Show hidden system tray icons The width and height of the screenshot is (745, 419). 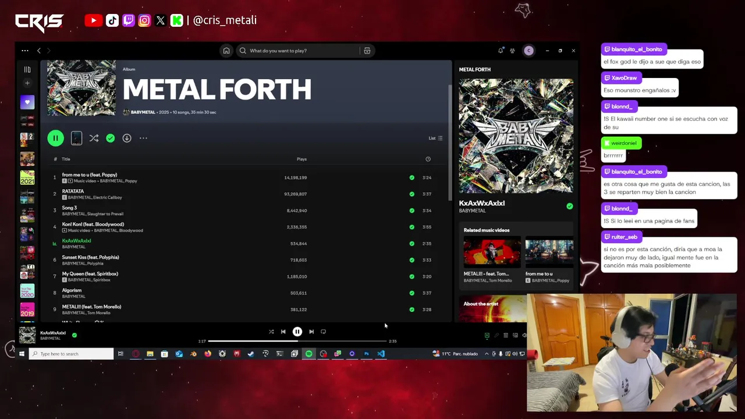click(487, 354)
